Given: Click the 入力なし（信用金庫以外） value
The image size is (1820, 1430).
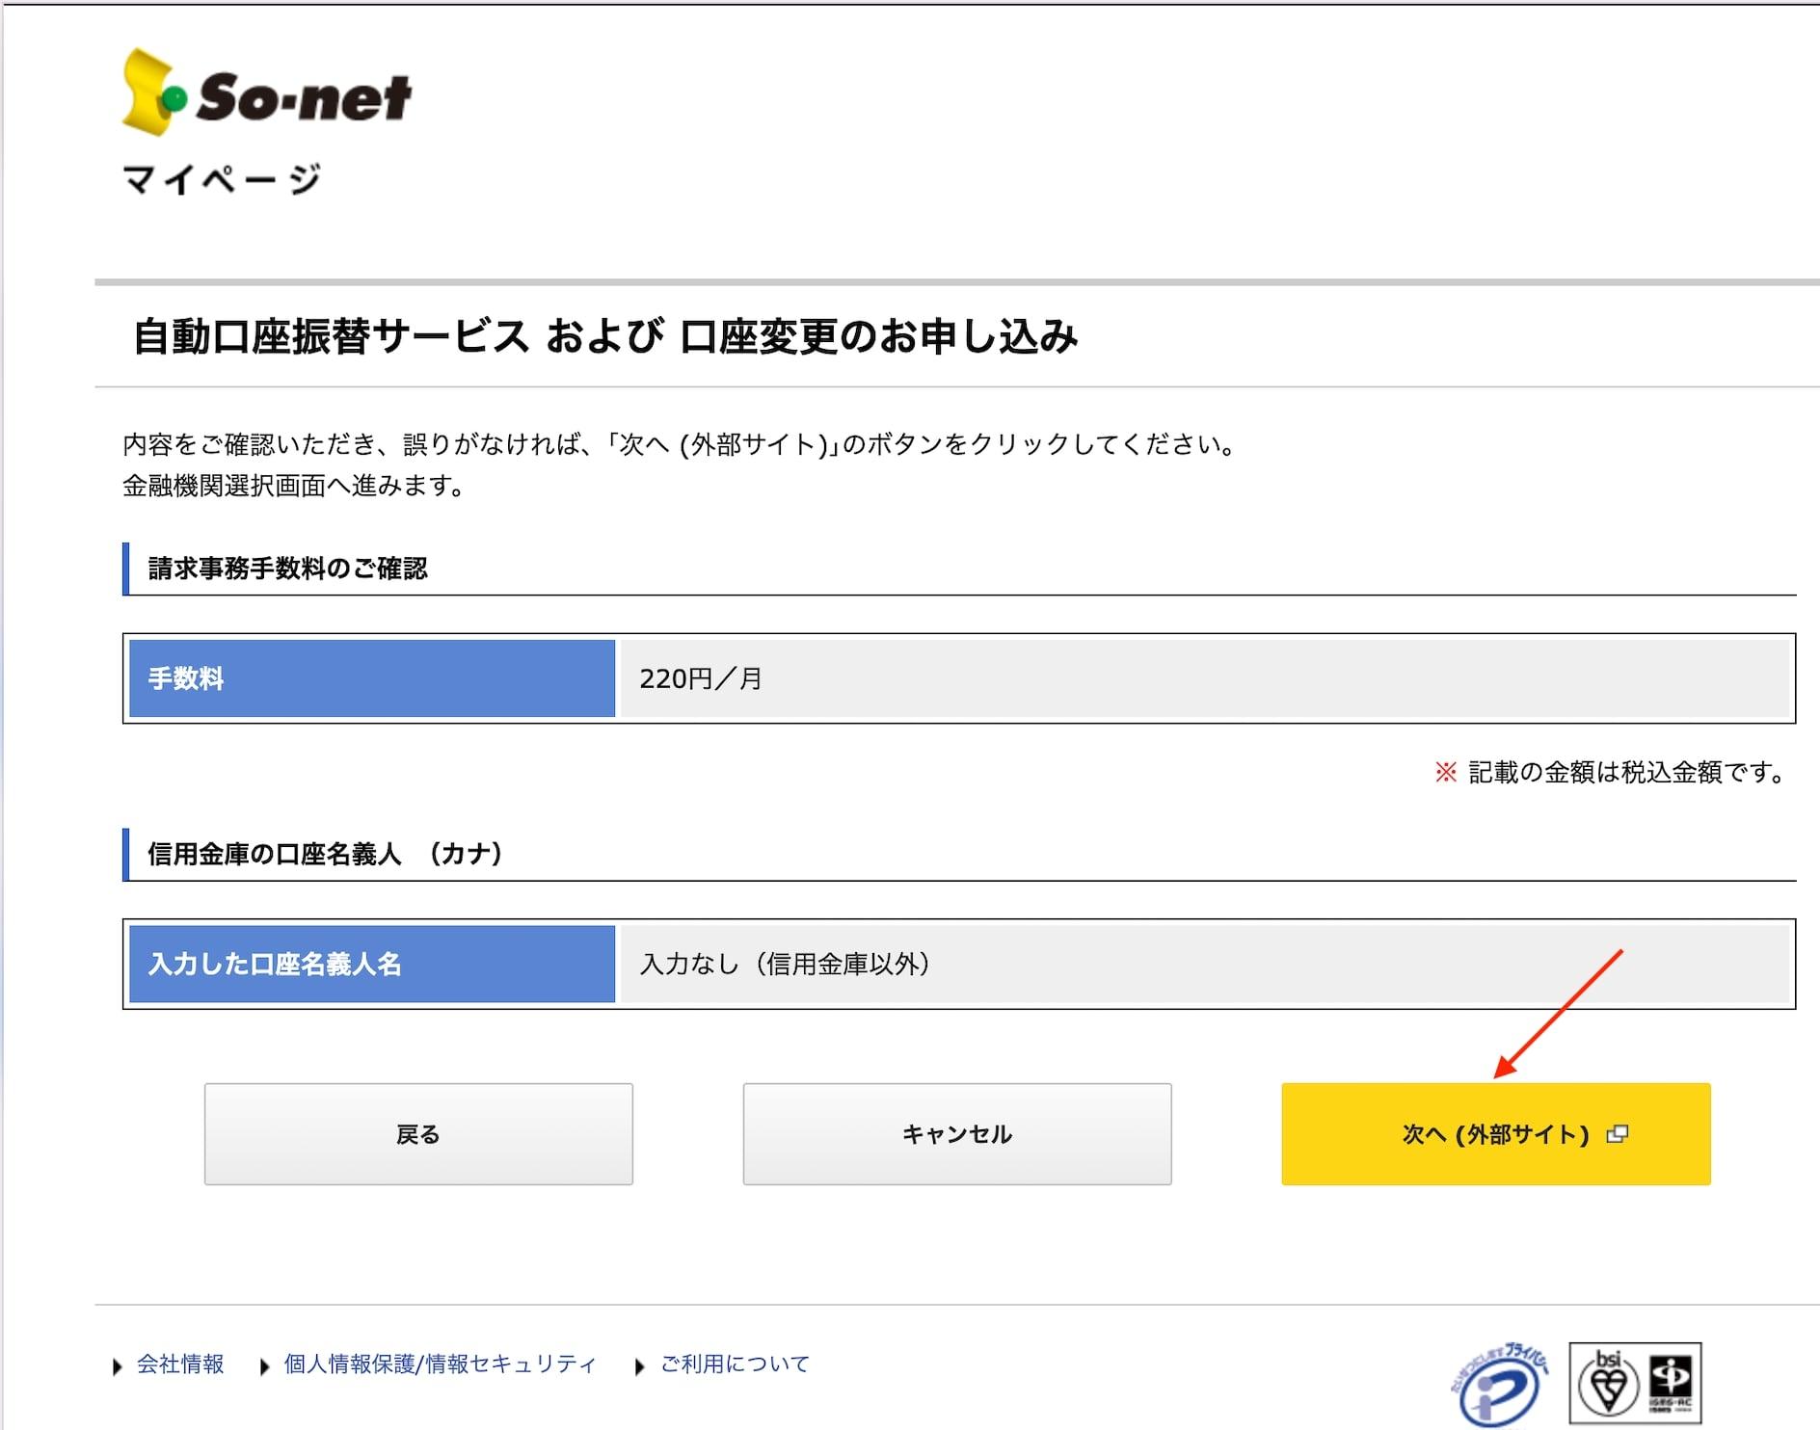Looking at the screenshot, I should 785,964.
